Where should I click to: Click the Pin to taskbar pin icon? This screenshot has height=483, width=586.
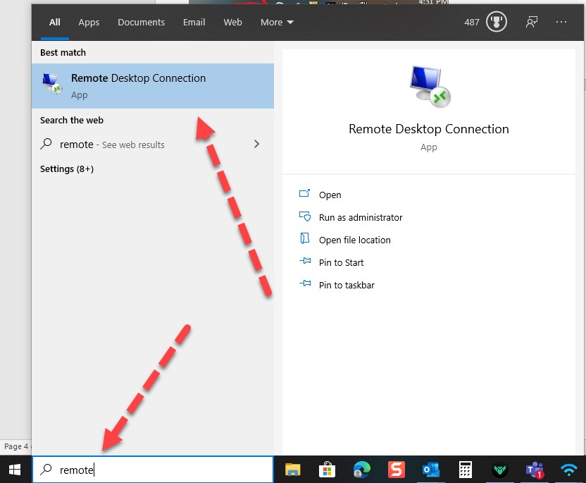[x=305, y=283]
